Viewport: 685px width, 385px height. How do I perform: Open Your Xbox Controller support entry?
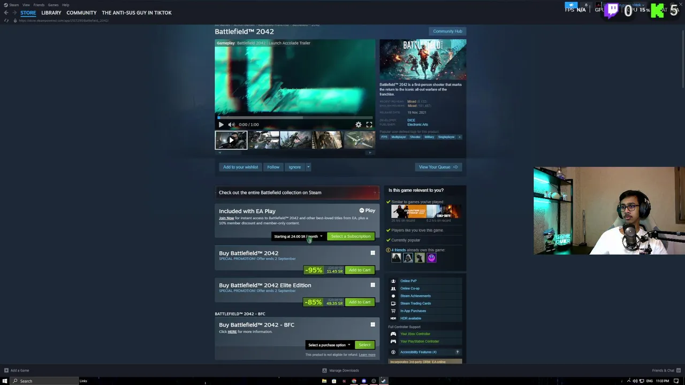pos(415,334)
